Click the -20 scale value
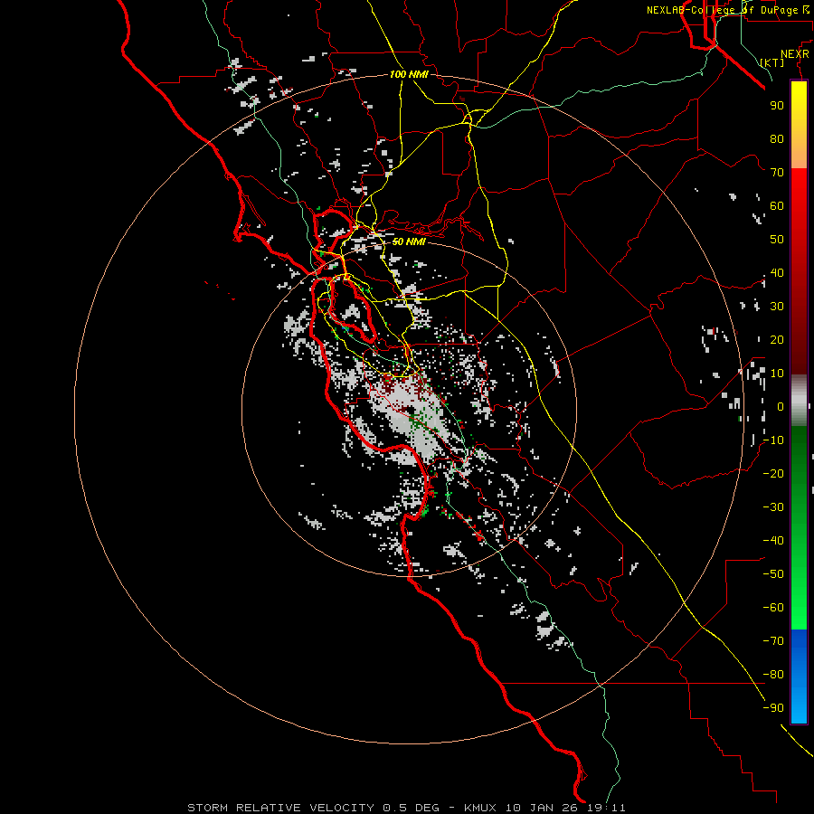 [x=773, y=473]
